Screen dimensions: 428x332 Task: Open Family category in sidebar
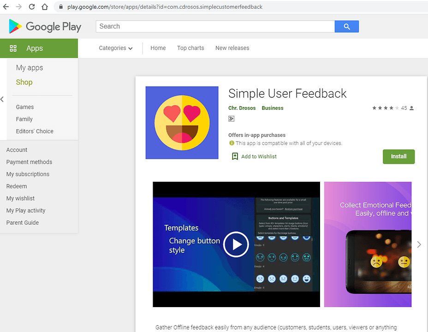[24, 119]
